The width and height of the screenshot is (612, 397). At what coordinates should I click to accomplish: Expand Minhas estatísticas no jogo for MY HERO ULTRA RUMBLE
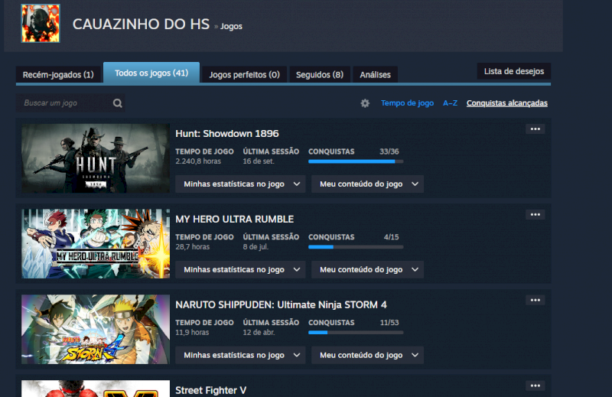240,269
